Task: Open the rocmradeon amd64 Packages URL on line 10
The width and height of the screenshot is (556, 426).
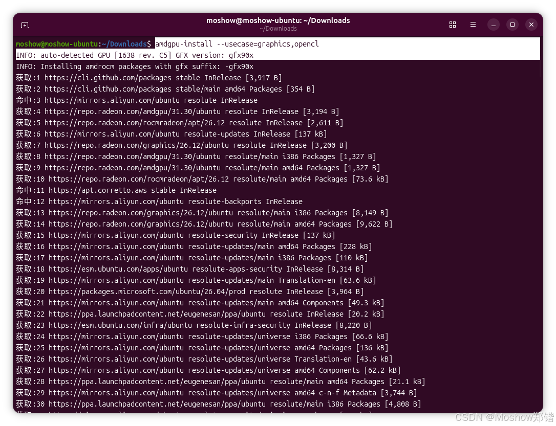Action: 139,179
